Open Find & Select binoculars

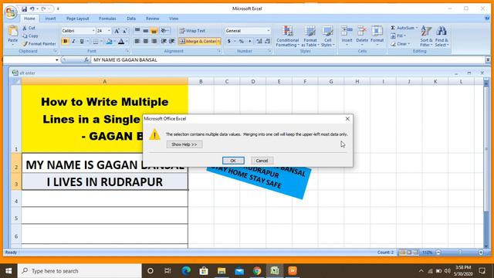[442, 36]
